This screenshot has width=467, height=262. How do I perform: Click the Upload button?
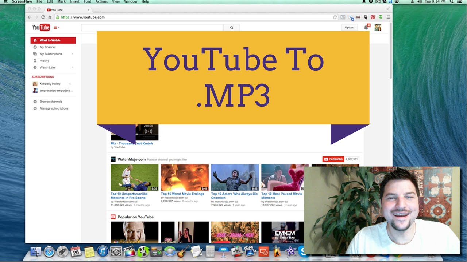pos(350,27)
